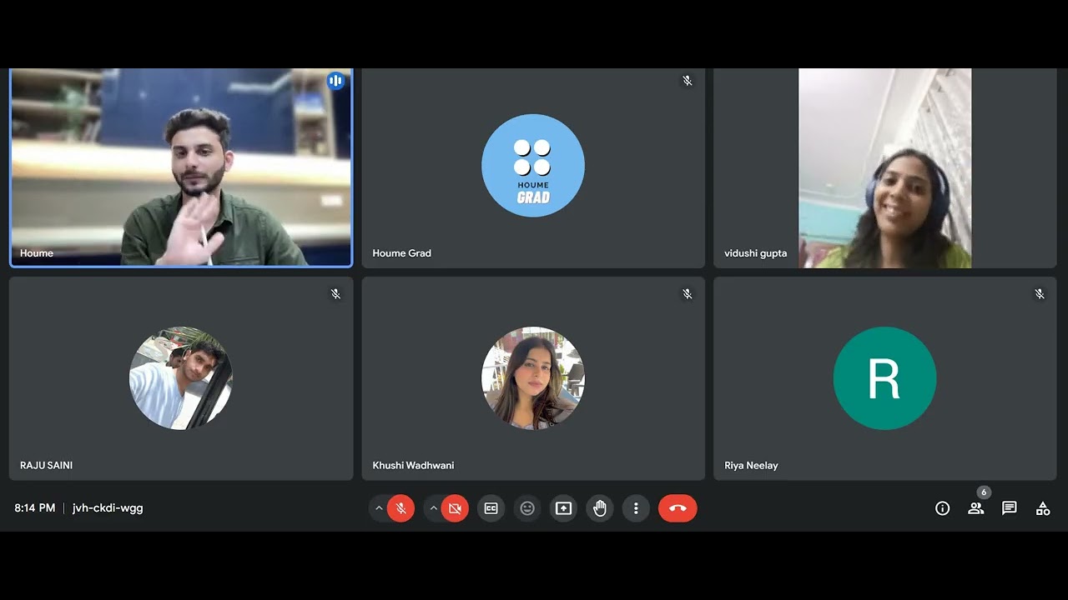Click Houme Grad's muted microphone icon
1068x600 pixels.
click(688, 81)
